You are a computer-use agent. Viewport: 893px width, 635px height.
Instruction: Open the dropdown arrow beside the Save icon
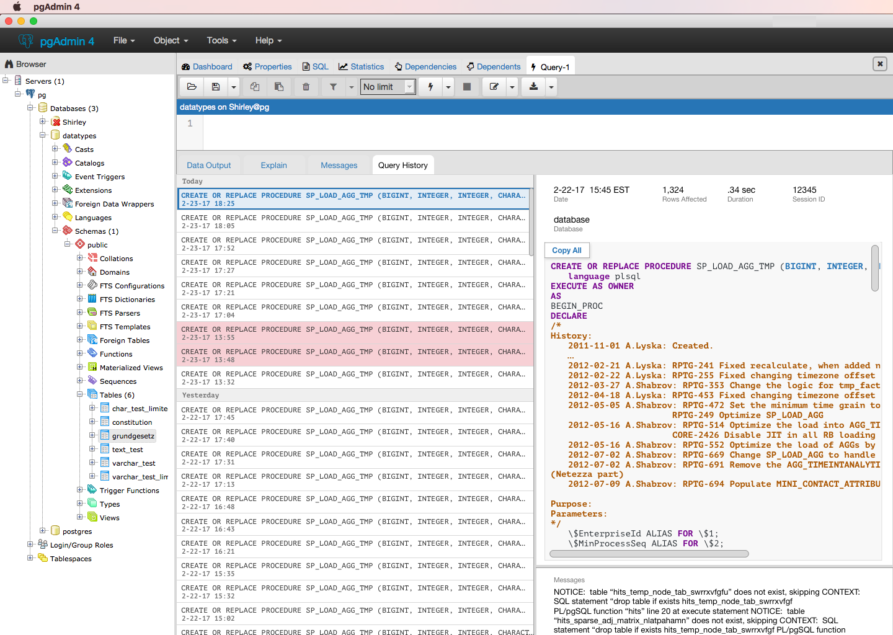click(x=234, y=87)
